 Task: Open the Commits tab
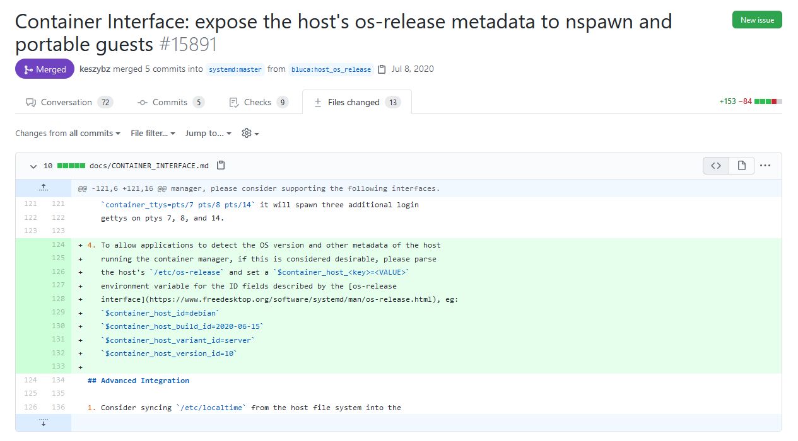(170, 102)
